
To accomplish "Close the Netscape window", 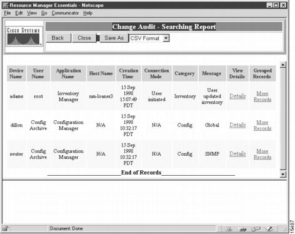I will [283, 5].
